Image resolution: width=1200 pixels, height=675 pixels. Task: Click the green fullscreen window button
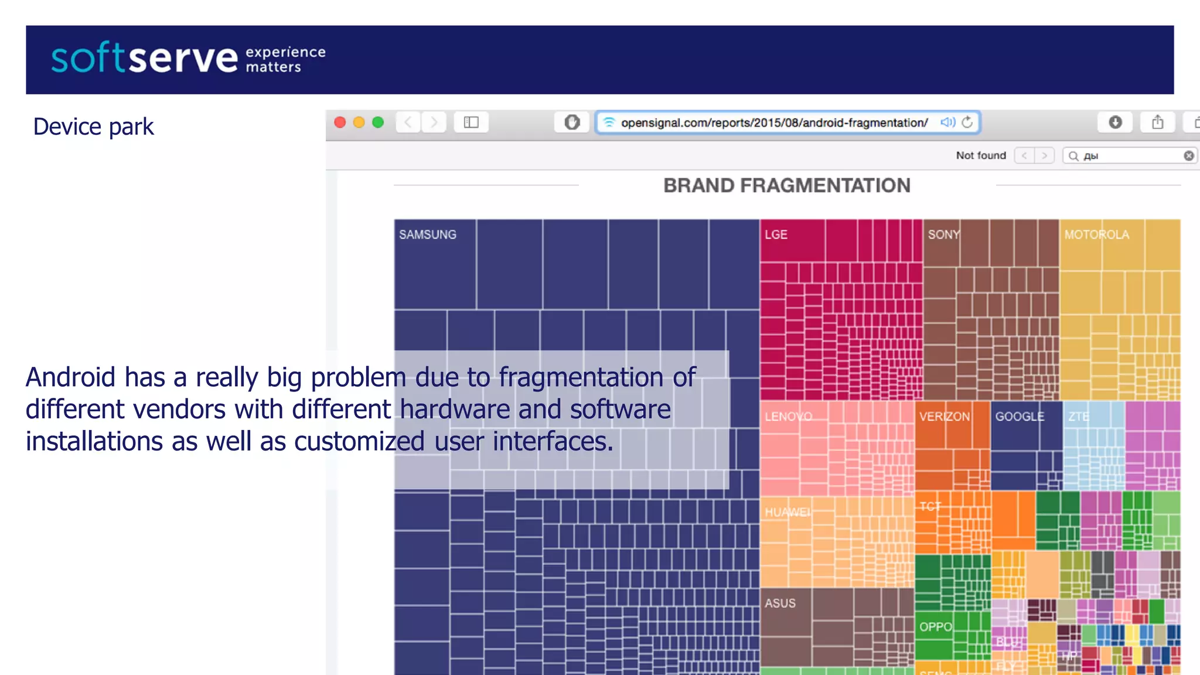pos(378,122)
